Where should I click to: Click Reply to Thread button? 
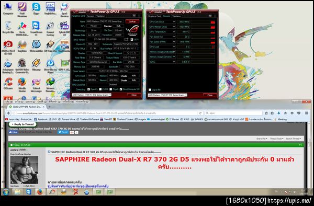coord(23,124)
